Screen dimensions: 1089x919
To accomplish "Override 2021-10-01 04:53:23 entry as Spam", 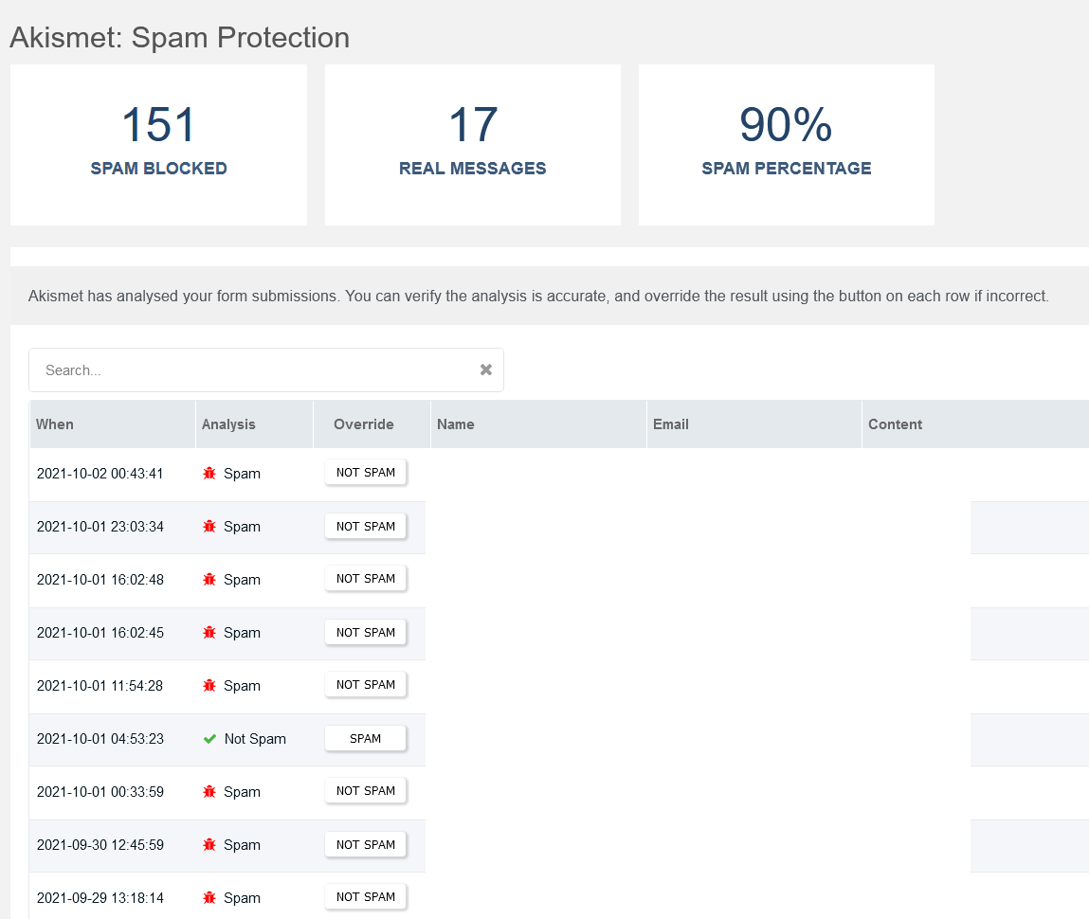I will point(365,739).
